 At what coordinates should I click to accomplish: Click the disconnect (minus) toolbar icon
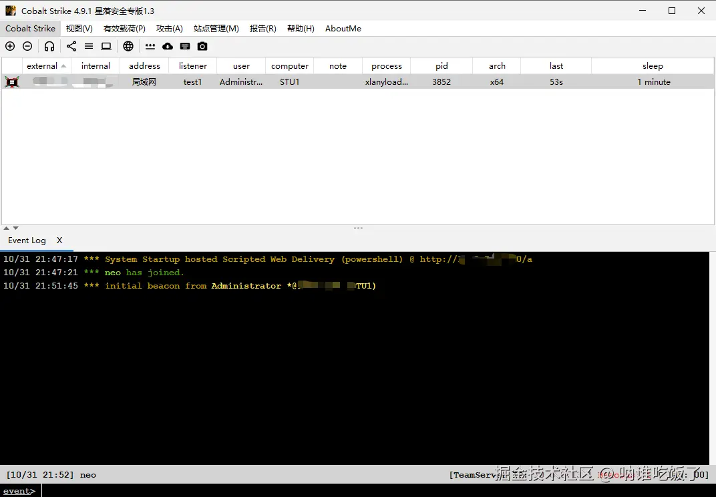coord(27,46)
